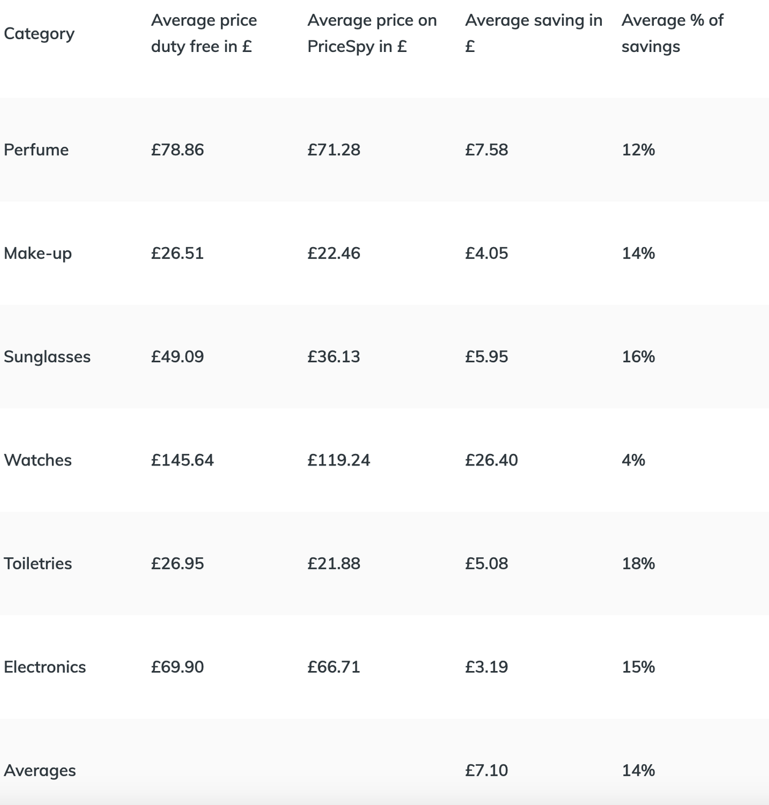This screenshot has height=805, width=769.
Task: Select the Sunglasses row label
Action: [x=47, y=357]
